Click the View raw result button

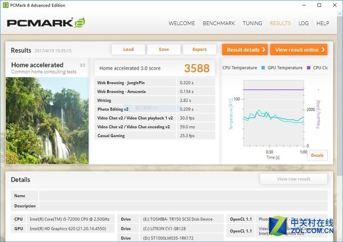coord(294,179)
